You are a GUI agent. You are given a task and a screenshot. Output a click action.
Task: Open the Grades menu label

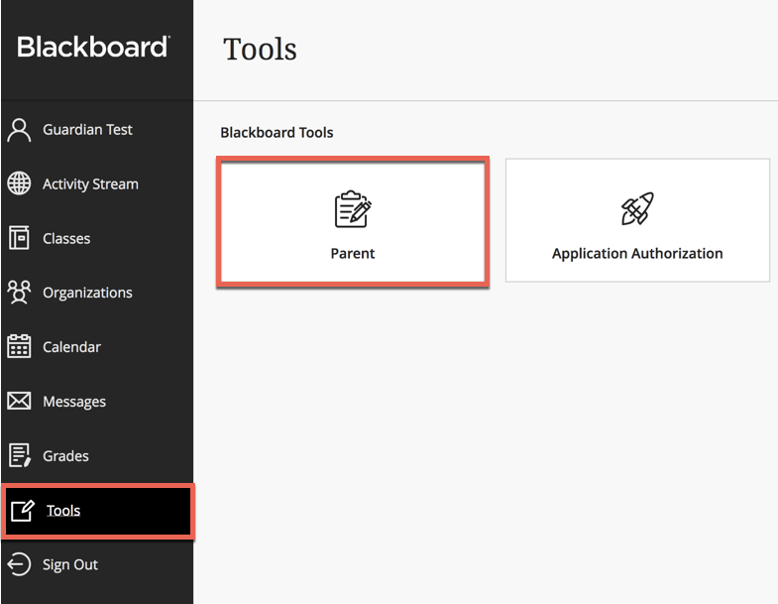(x=66, y=456)
